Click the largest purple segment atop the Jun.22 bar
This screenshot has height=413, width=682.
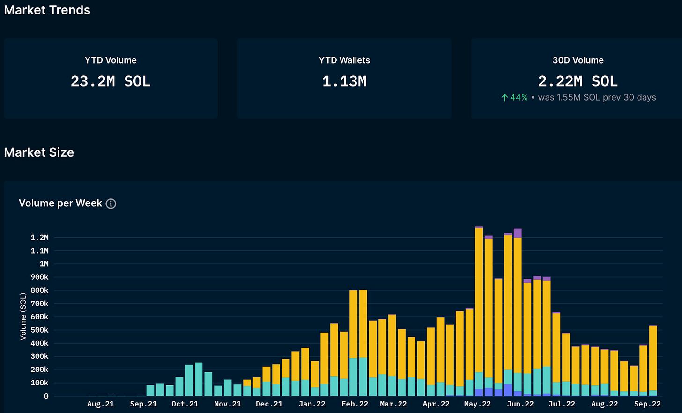click(518, 233)
